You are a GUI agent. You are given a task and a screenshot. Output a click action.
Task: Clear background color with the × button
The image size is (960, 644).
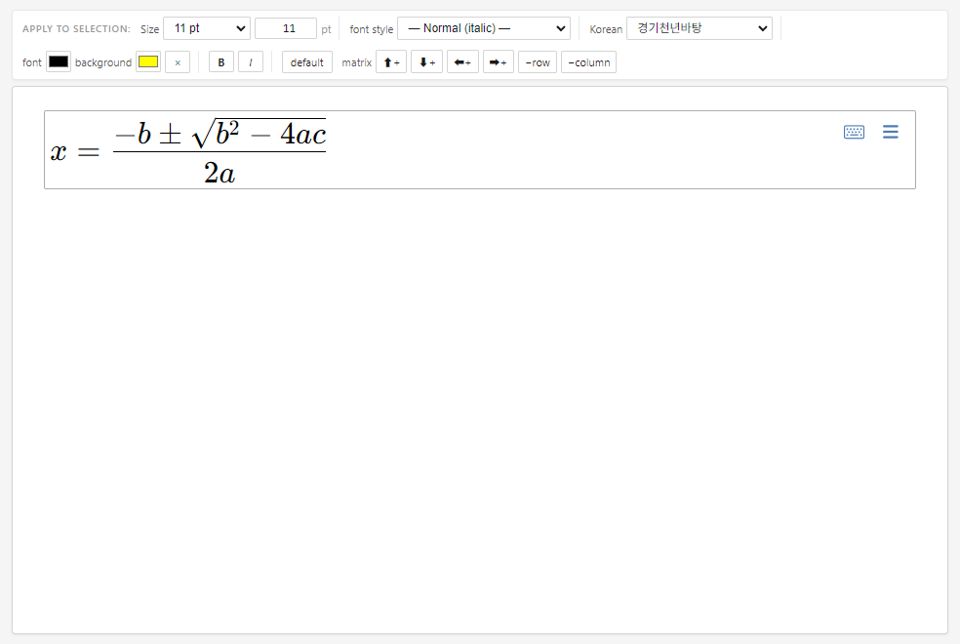click(178, 61)
